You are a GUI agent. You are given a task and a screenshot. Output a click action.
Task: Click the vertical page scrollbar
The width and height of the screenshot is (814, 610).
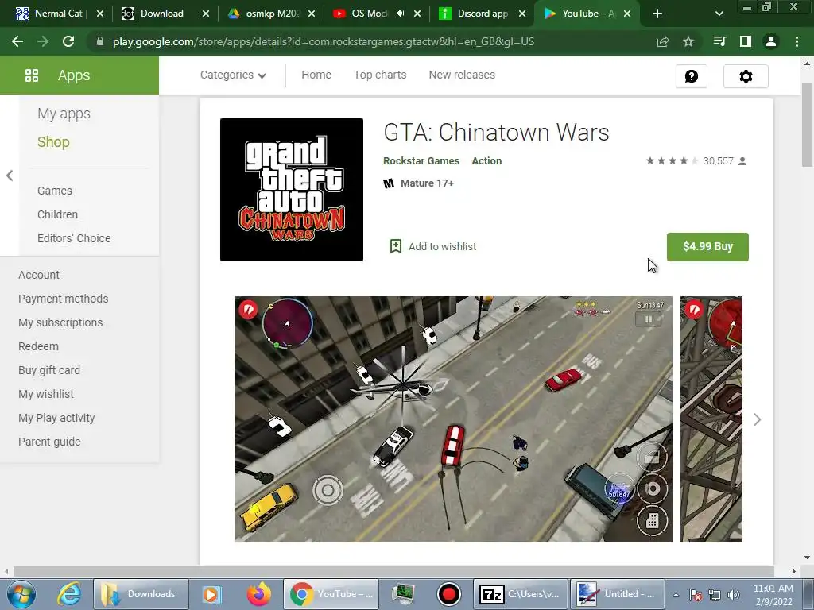point(807,125)
